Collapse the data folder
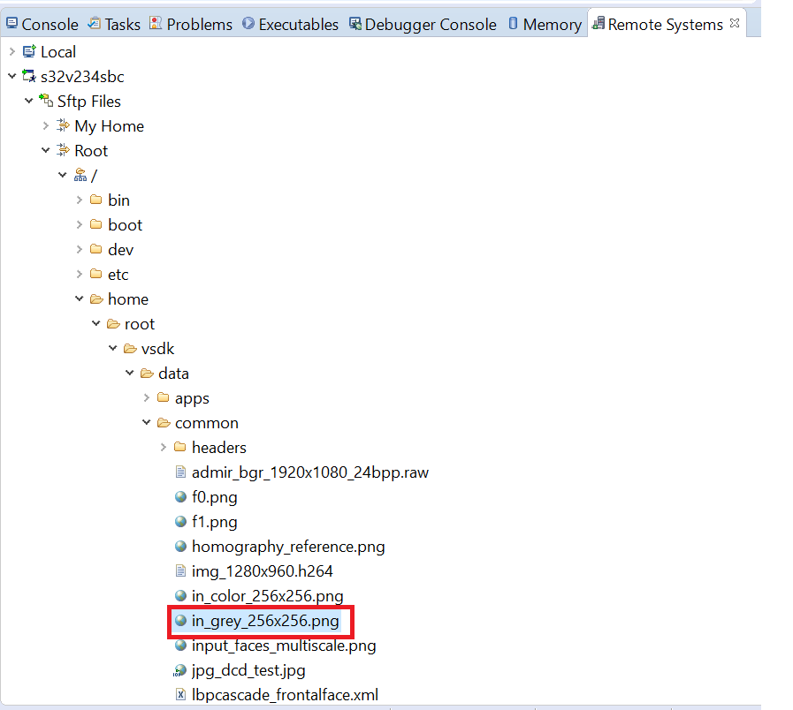This screenshot has width=793, height=710. coord(129,374)
